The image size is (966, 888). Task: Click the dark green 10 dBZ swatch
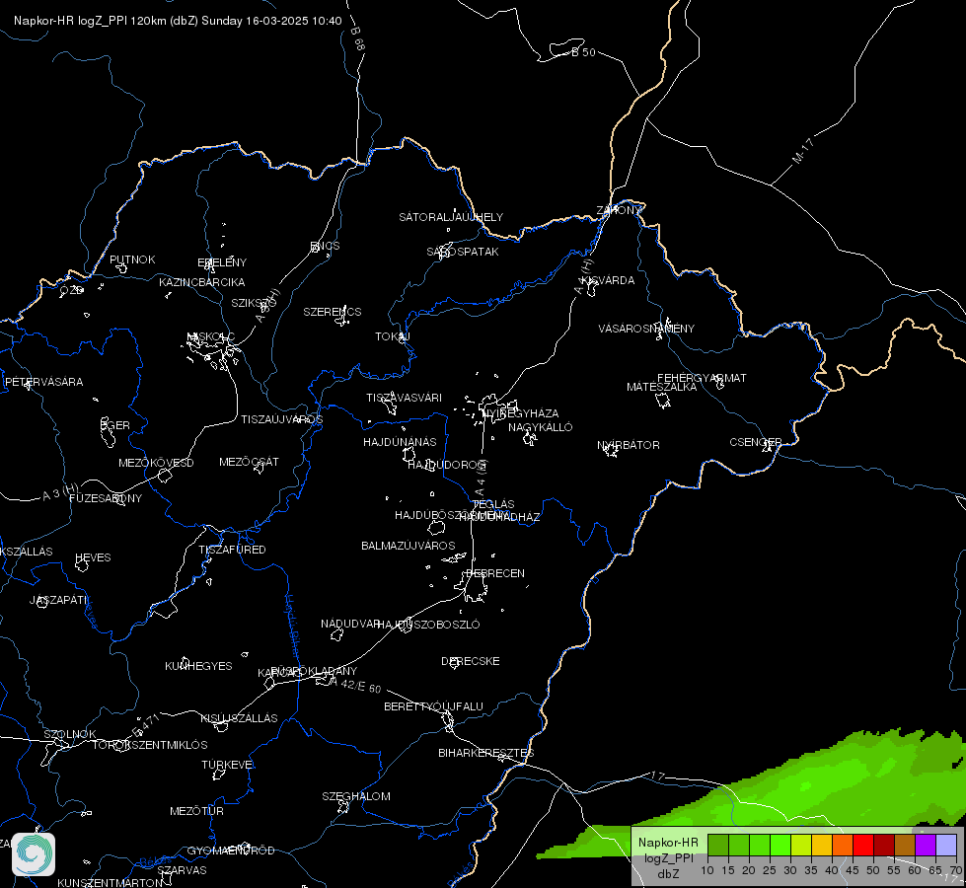[717, 846]
